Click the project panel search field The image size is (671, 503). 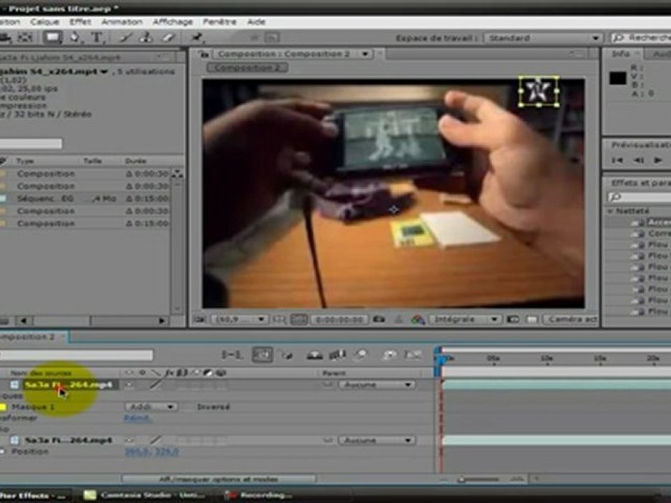(31, 143)
